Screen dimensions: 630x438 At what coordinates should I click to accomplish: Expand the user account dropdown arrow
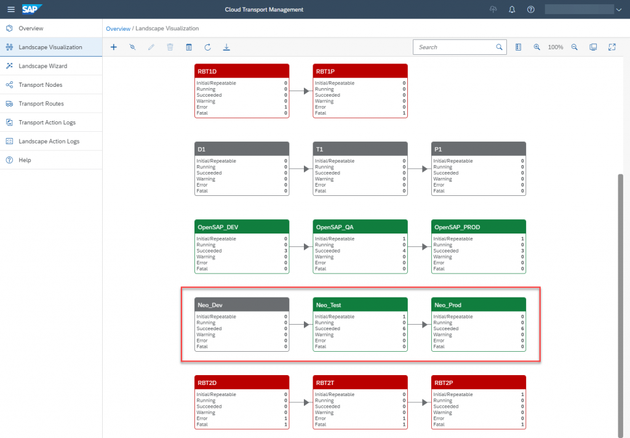[619, 10]
